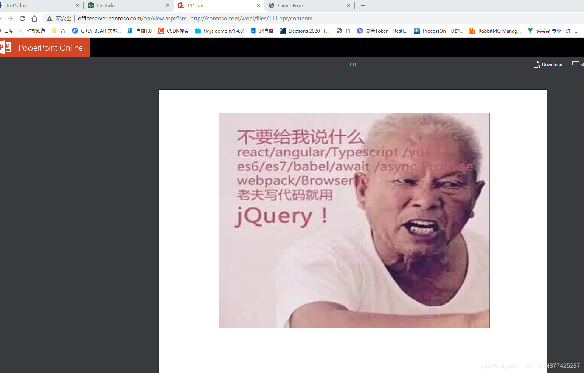The height and width of the screenshot is (373, 584).
Task: Go forward in browser history
Action: [x=10, y=19]
